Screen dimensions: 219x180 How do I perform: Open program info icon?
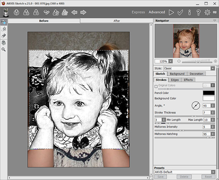189,12
